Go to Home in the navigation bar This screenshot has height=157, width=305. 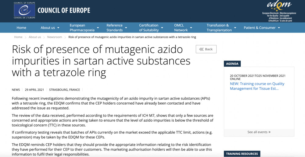click(21, 28)
